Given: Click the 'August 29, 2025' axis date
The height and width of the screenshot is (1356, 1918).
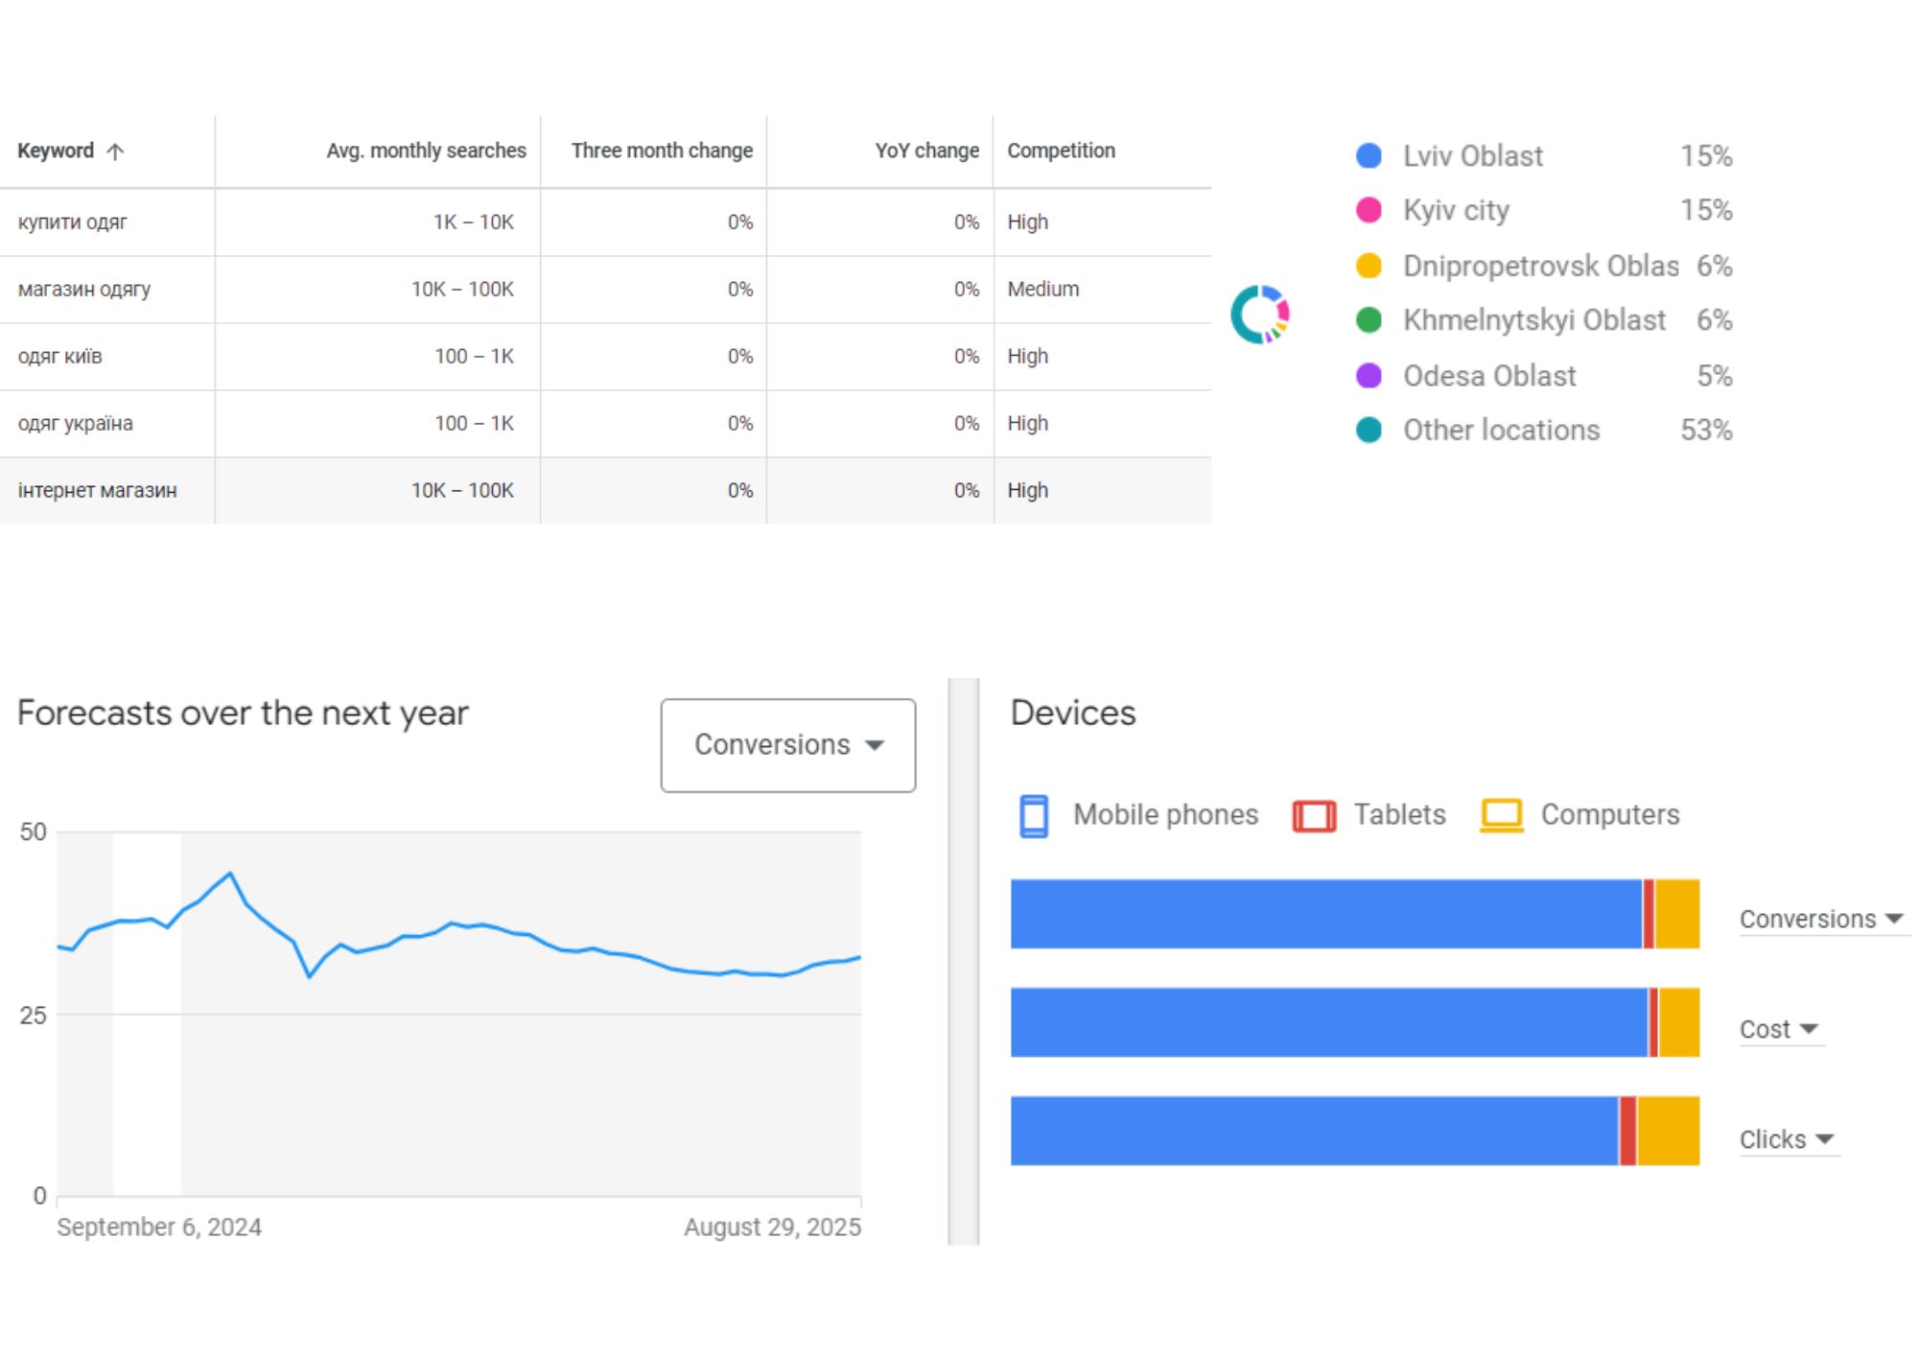Looking at the screenshot, I should coord(772,1227).
